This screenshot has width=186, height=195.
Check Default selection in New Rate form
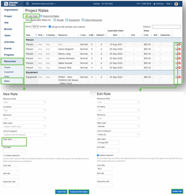[x=4, y=156]
